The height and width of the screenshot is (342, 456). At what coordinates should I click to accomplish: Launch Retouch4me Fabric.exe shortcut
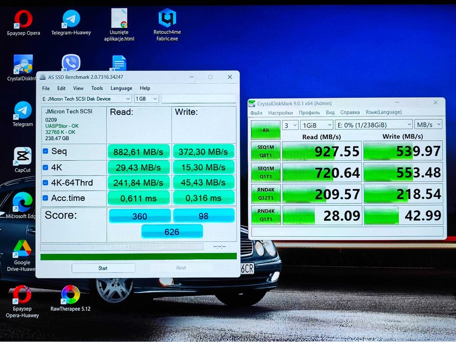tap(167, 24)
